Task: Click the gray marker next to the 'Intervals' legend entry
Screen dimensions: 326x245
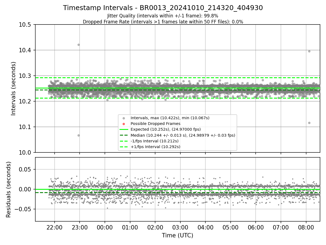Action: pyautogui.click(x=124, y=118)
